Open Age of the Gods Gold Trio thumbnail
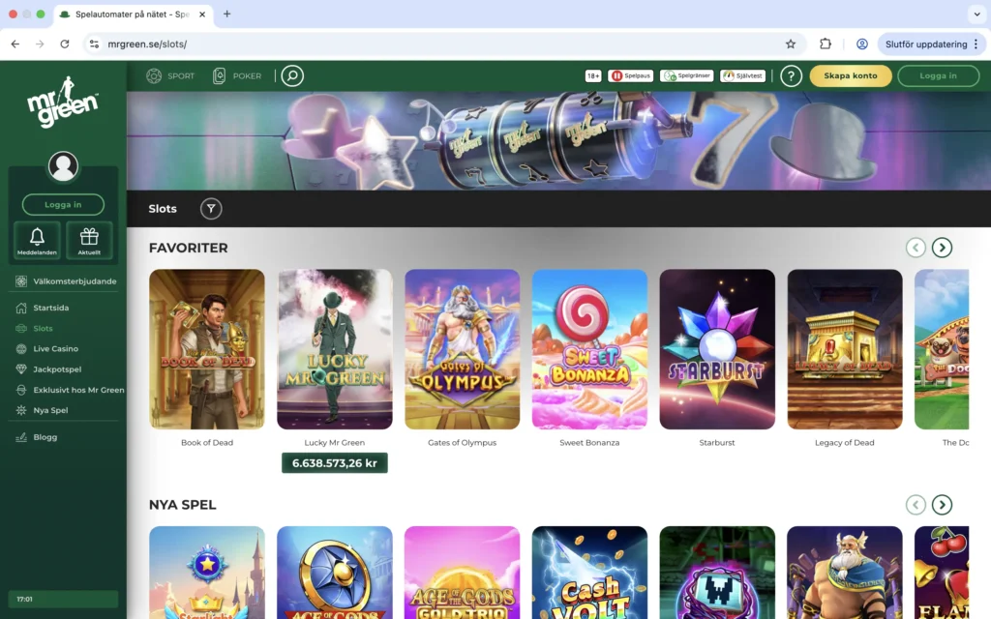The image size is (991, 619). [462, 573]
